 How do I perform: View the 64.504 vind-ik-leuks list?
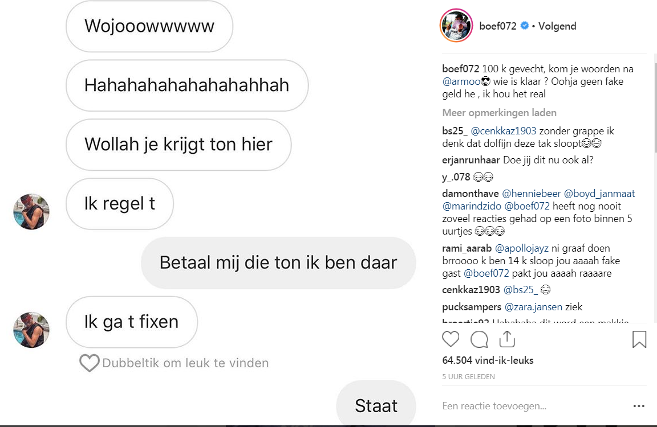pos(488,360)
